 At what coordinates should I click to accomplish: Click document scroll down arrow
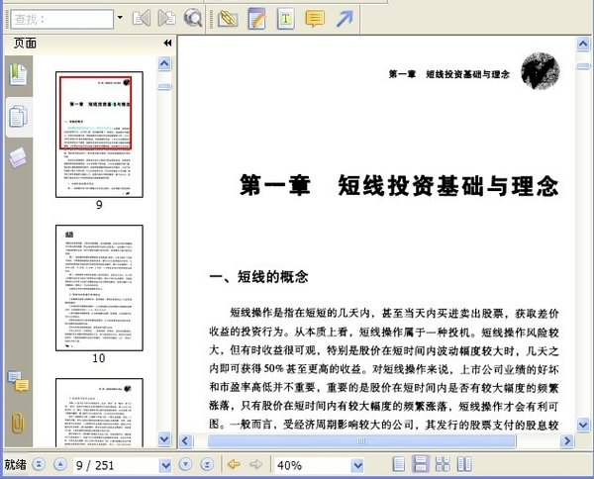click(583, 425)
